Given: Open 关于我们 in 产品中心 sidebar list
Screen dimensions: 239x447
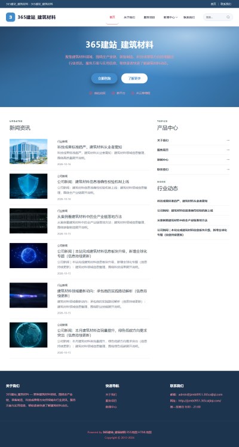Looking at the screenshot, I should coord(163,140).
